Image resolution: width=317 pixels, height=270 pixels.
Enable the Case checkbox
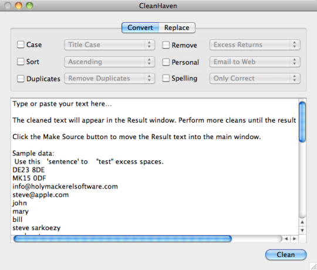pos(21,45)
